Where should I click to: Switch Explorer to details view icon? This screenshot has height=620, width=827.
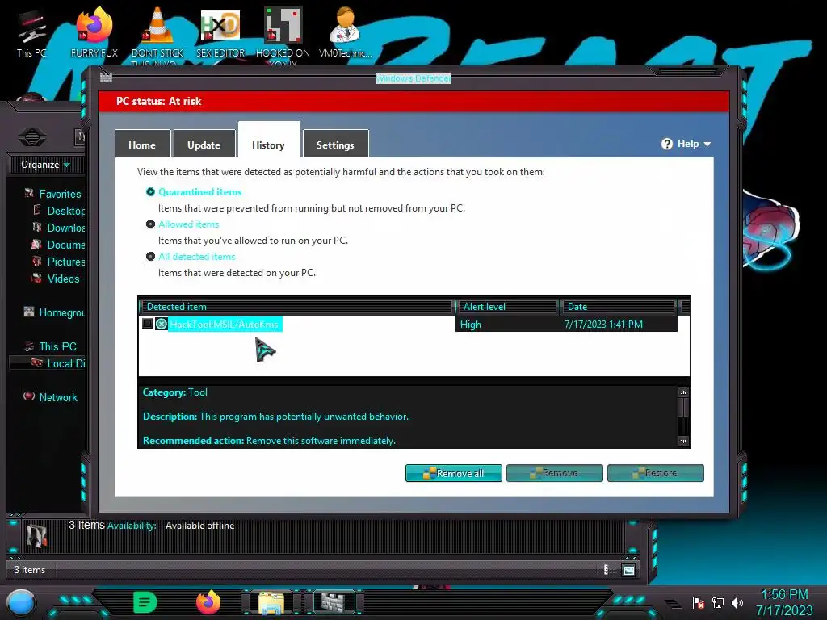click(x=606, y=570)
